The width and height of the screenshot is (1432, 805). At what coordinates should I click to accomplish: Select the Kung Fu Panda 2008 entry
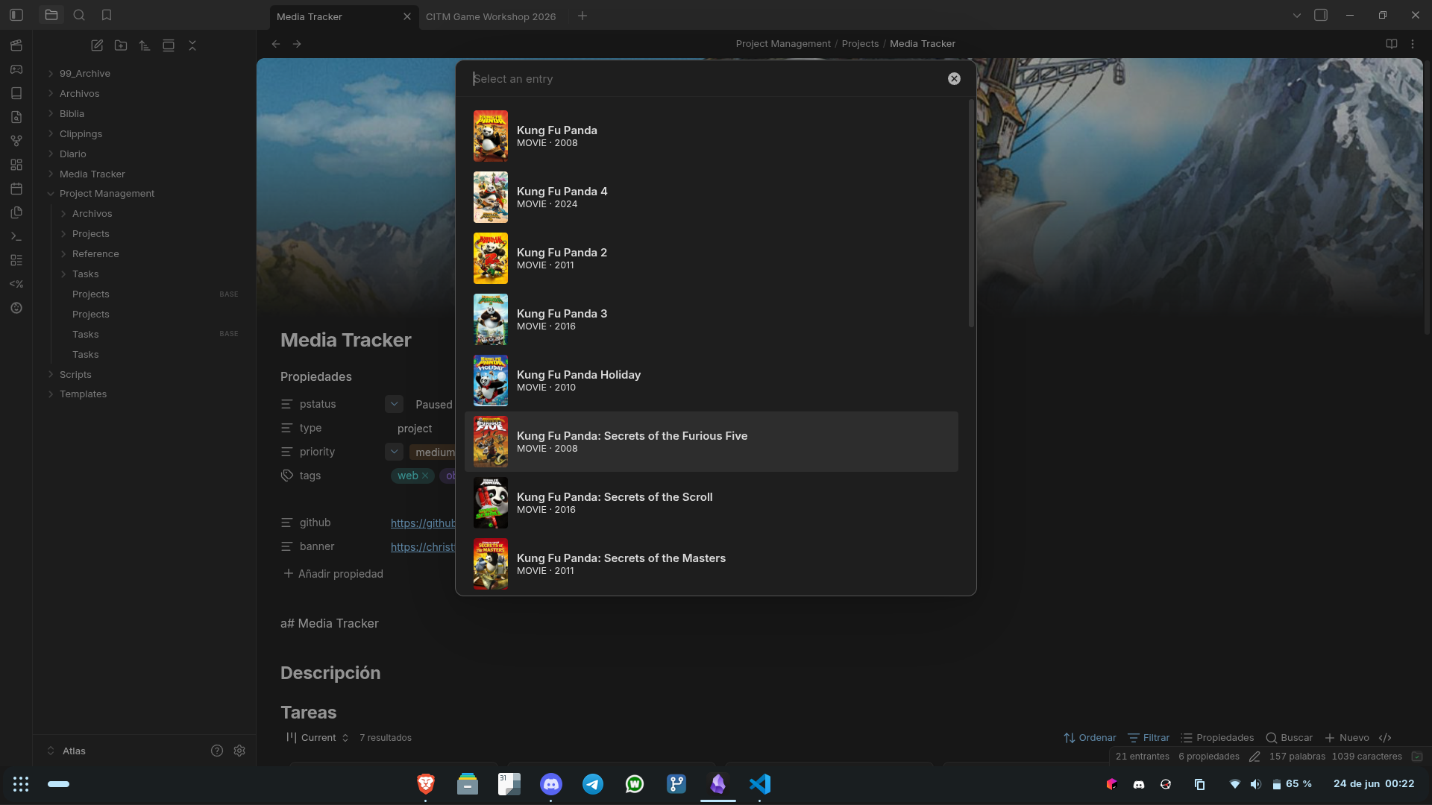click(712, 136)
